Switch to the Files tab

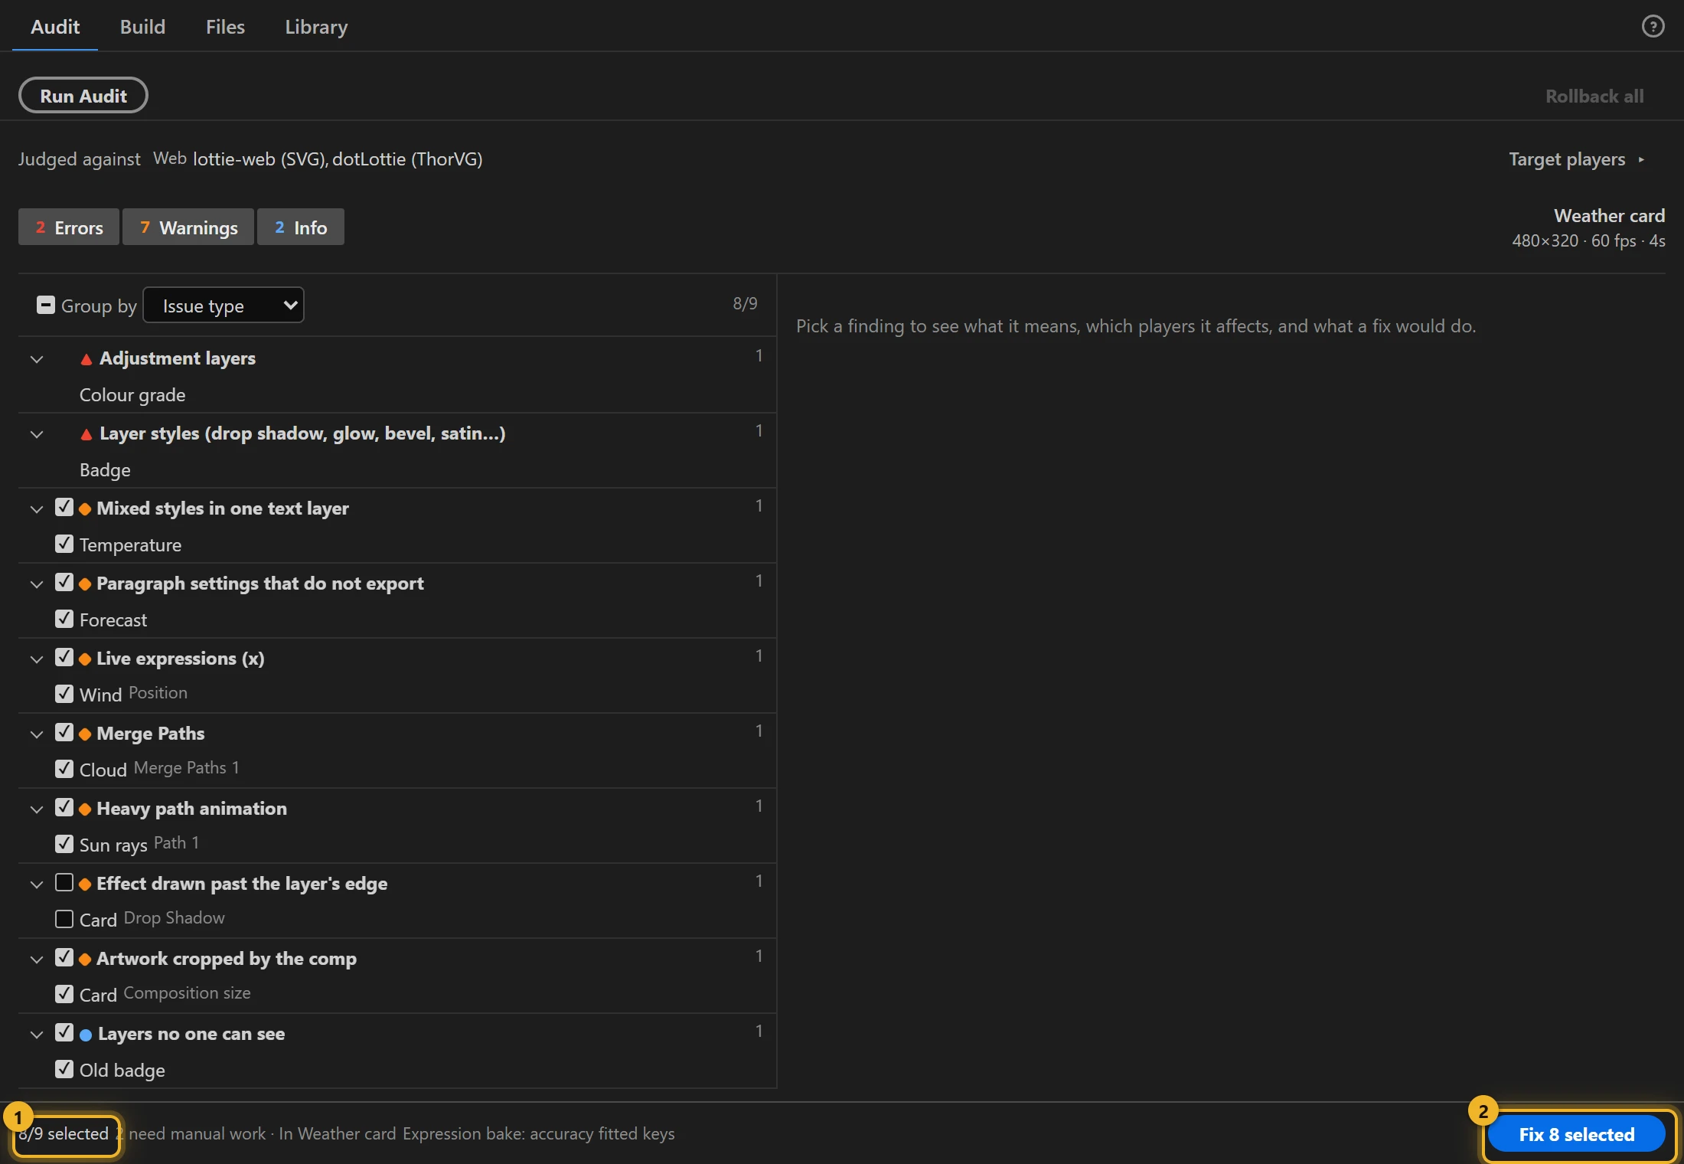[225, 27]
